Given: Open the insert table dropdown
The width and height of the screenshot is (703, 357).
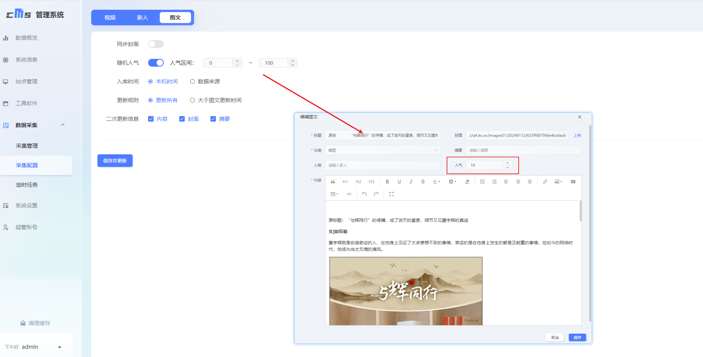Looking at the screenshot, I should (x=334, y=194).
